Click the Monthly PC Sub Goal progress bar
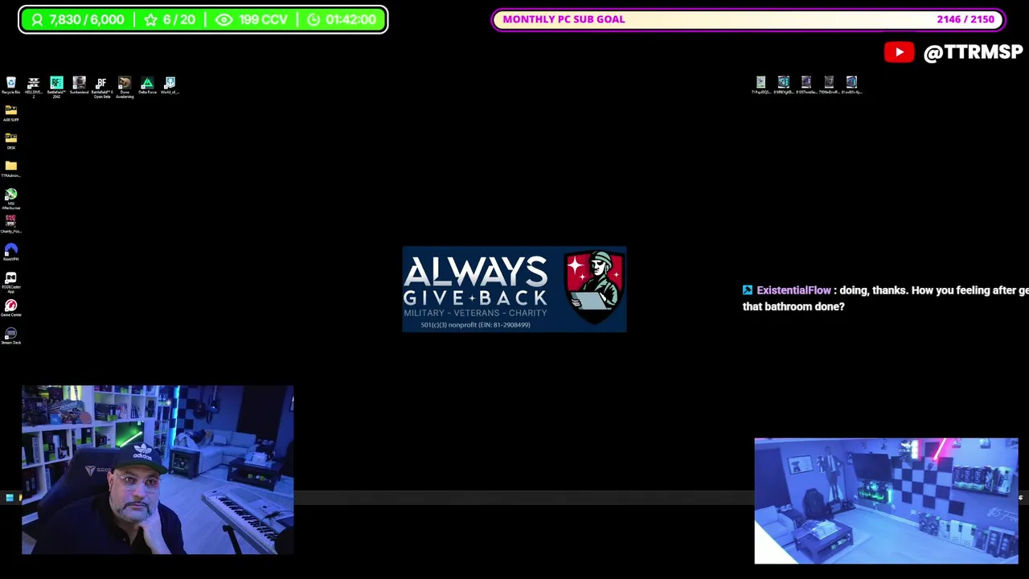This screenshot has width=1029, height=579. click(x=748, y=19)
